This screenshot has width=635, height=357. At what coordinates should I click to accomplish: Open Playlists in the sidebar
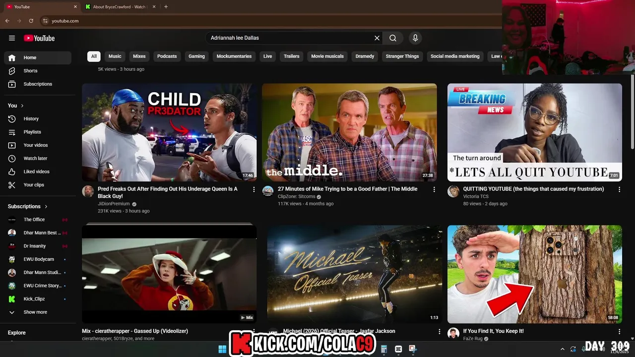click(38, 132)
